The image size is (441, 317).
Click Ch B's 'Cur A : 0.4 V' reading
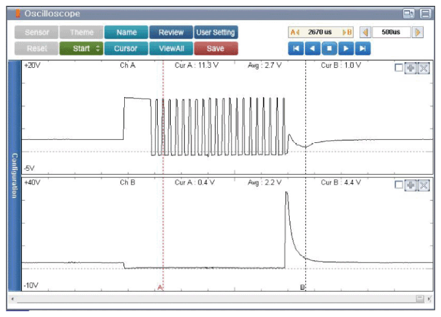195,182
